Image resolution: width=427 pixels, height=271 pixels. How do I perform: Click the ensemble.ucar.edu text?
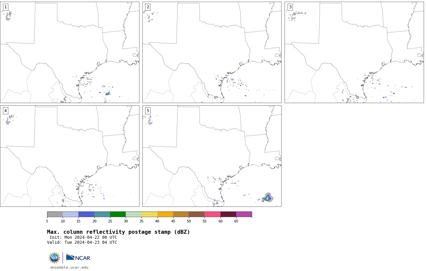(69, 267)
